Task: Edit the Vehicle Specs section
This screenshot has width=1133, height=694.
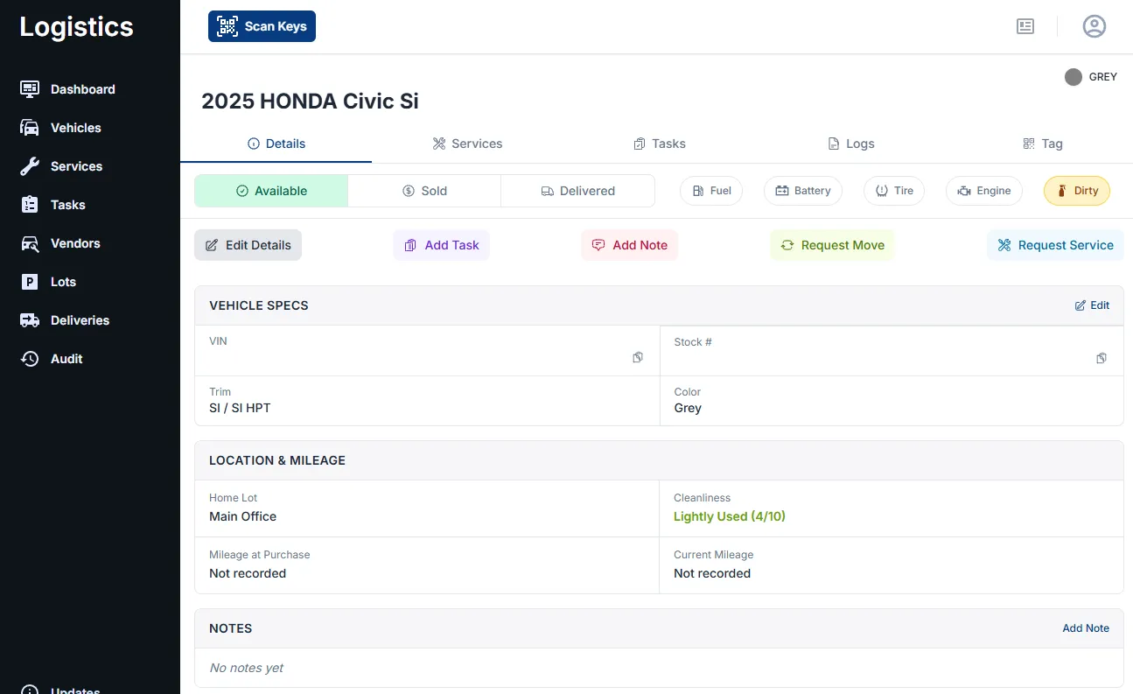Action: [1092, 305]
